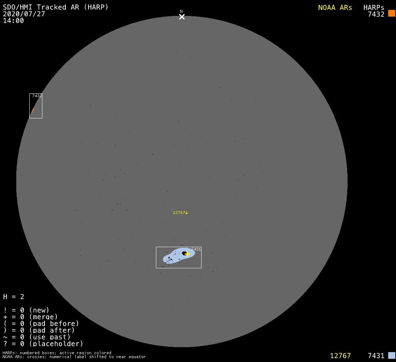The width and height of the screenshot is (396, 362).
Task: Click the white X north pole marker
Action: click(182, 17)
